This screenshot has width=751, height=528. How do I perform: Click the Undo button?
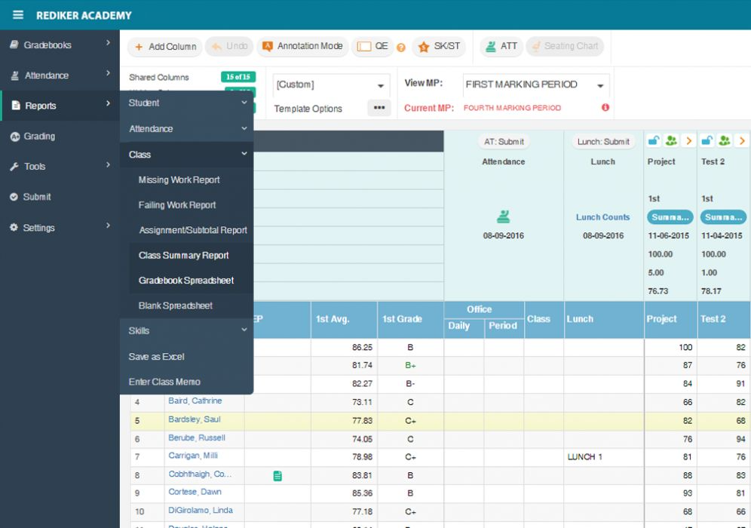229,47
